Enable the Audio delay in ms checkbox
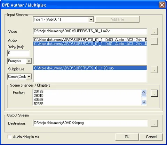Screen dimensions: 167x145 coord(9,137)
